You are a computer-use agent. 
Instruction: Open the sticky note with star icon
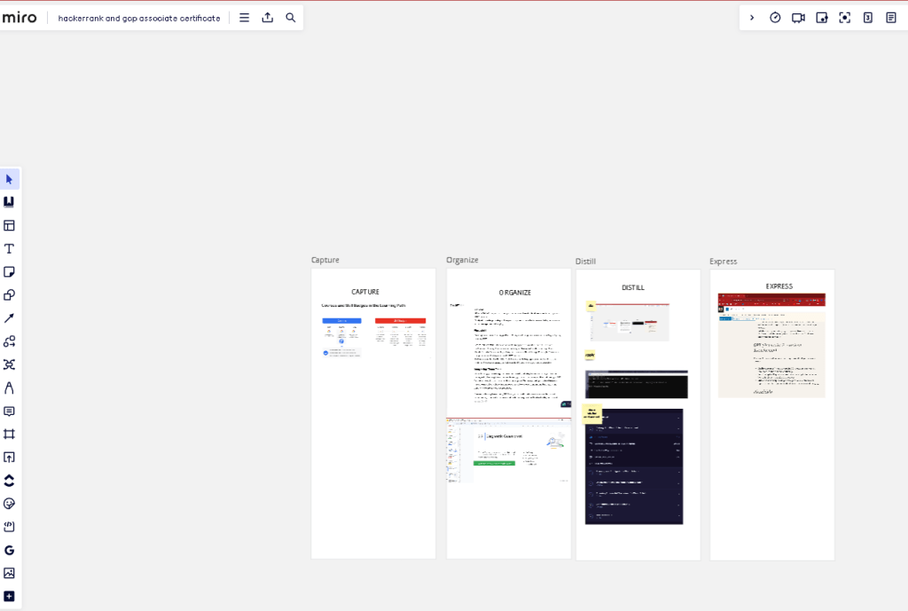(x=822, y=18)
